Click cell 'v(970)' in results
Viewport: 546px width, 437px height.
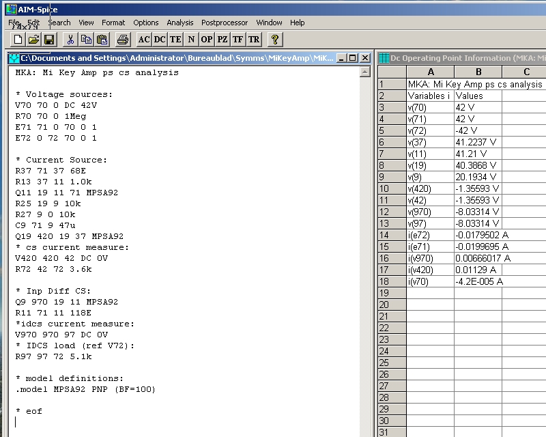(x=431, y=212)
